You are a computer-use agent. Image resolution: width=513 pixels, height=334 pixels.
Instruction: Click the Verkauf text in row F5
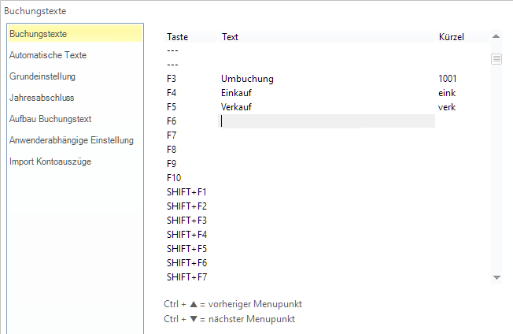pyautogui.click(x=238, y=107)
